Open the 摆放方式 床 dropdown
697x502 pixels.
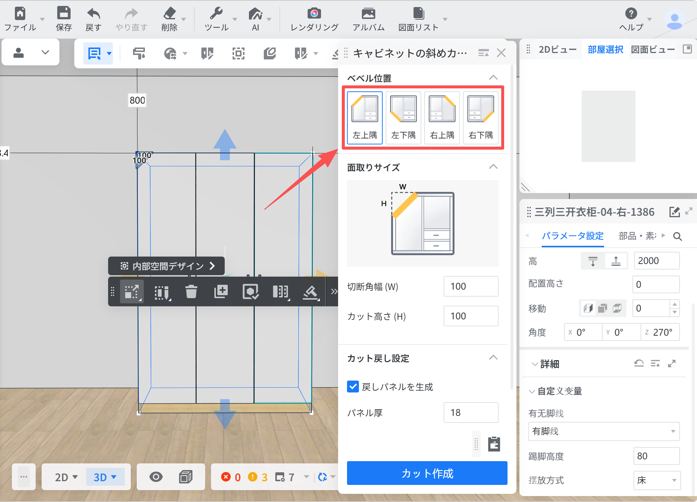tap(657, 480)
